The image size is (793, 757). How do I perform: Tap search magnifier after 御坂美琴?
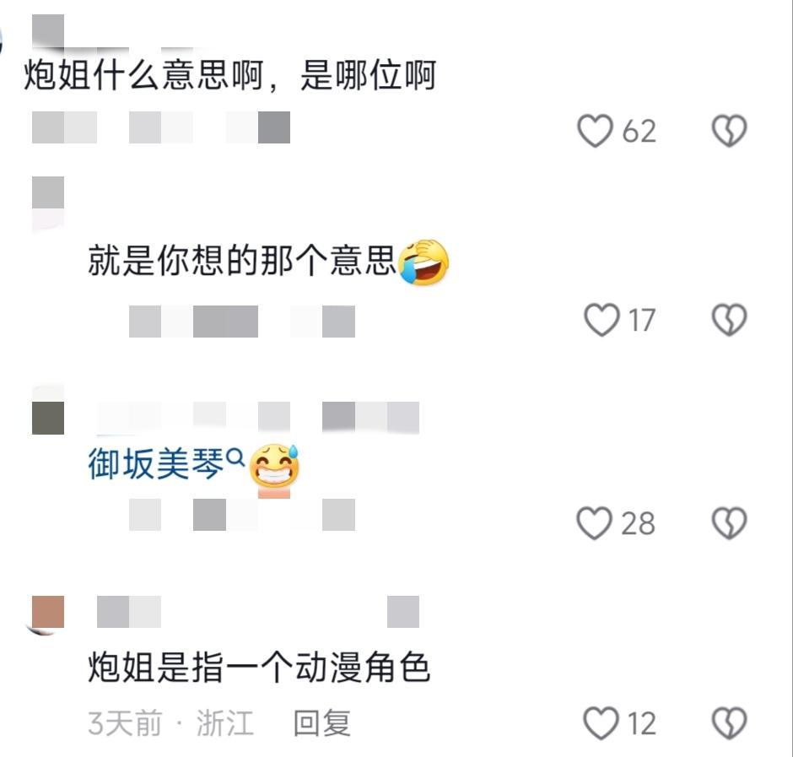[x=235, y=458]
